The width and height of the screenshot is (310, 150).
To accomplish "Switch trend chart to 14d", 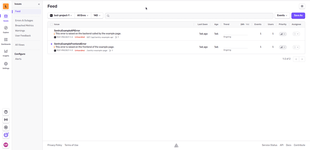I will [247, 24].
